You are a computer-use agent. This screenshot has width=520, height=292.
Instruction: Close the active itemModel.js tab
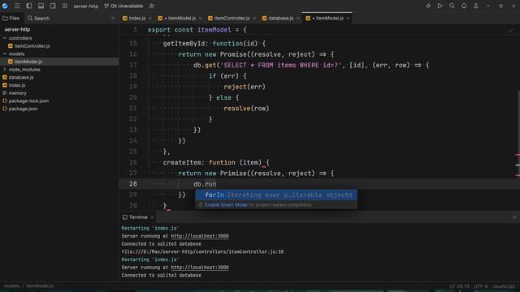tap(348, 18)
